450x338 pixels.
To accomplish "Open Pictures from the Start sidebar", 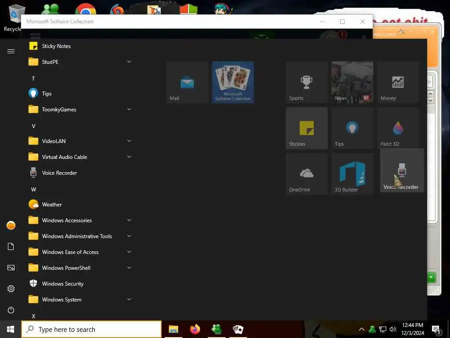I will click(11, 268).
